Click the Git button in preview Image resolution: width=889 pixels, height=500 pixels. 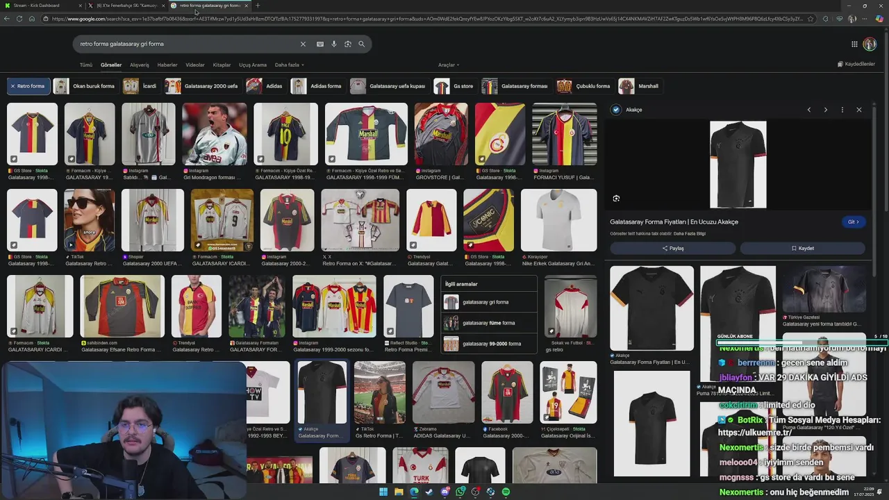[x=854, y=222]
